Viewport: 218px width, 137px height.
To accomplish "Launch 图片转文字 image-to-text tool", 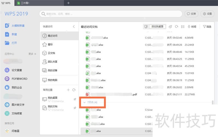I will tap(7, 105).
